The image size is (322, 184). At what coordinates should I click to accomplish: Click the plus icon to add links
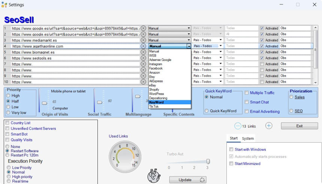point(269,126)
